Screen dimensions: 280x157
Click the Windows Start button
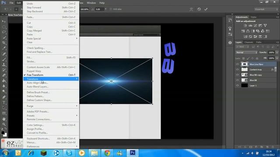coord(6,153)
